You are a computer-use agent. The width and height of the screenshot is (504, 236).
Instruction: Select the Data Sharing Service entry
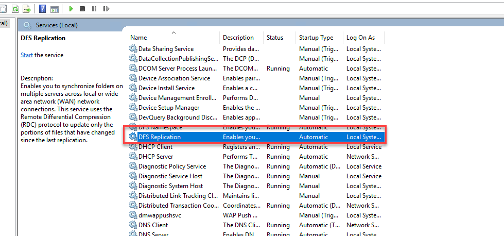click(x=166, y=49)
